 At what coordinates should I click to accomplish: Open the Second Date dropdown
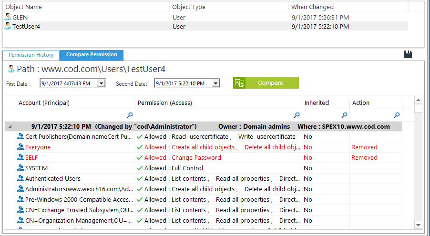[215, 83]
